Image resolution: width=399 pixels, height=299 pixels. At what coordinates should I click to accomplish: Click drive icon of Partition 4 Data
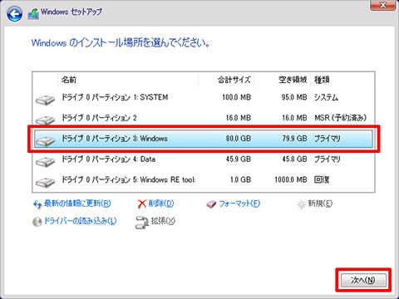(46, 162)
